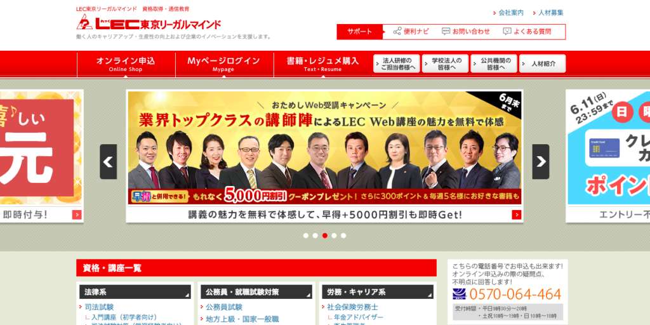Expand 労務・キャリア系 category header

pyautogui.click(x=378, y=292)
